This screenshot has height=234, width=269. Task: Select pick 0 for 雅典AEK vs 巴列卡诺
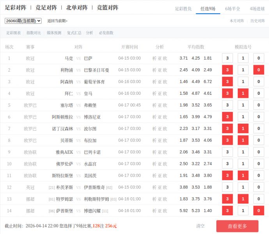coord(258,152)
